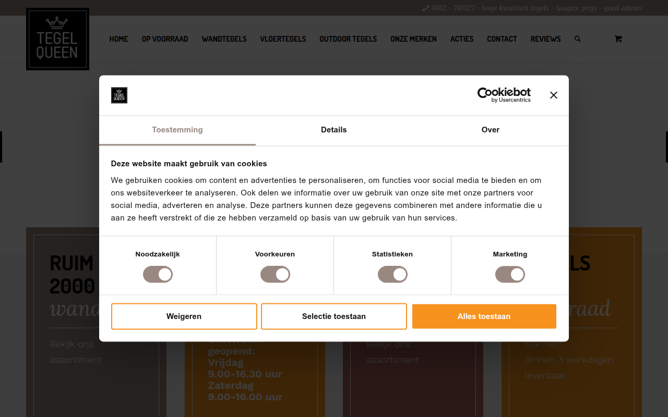Toggle the Voorkeuren cookies switch
668x417 pixels.
(x=275, y=274)
